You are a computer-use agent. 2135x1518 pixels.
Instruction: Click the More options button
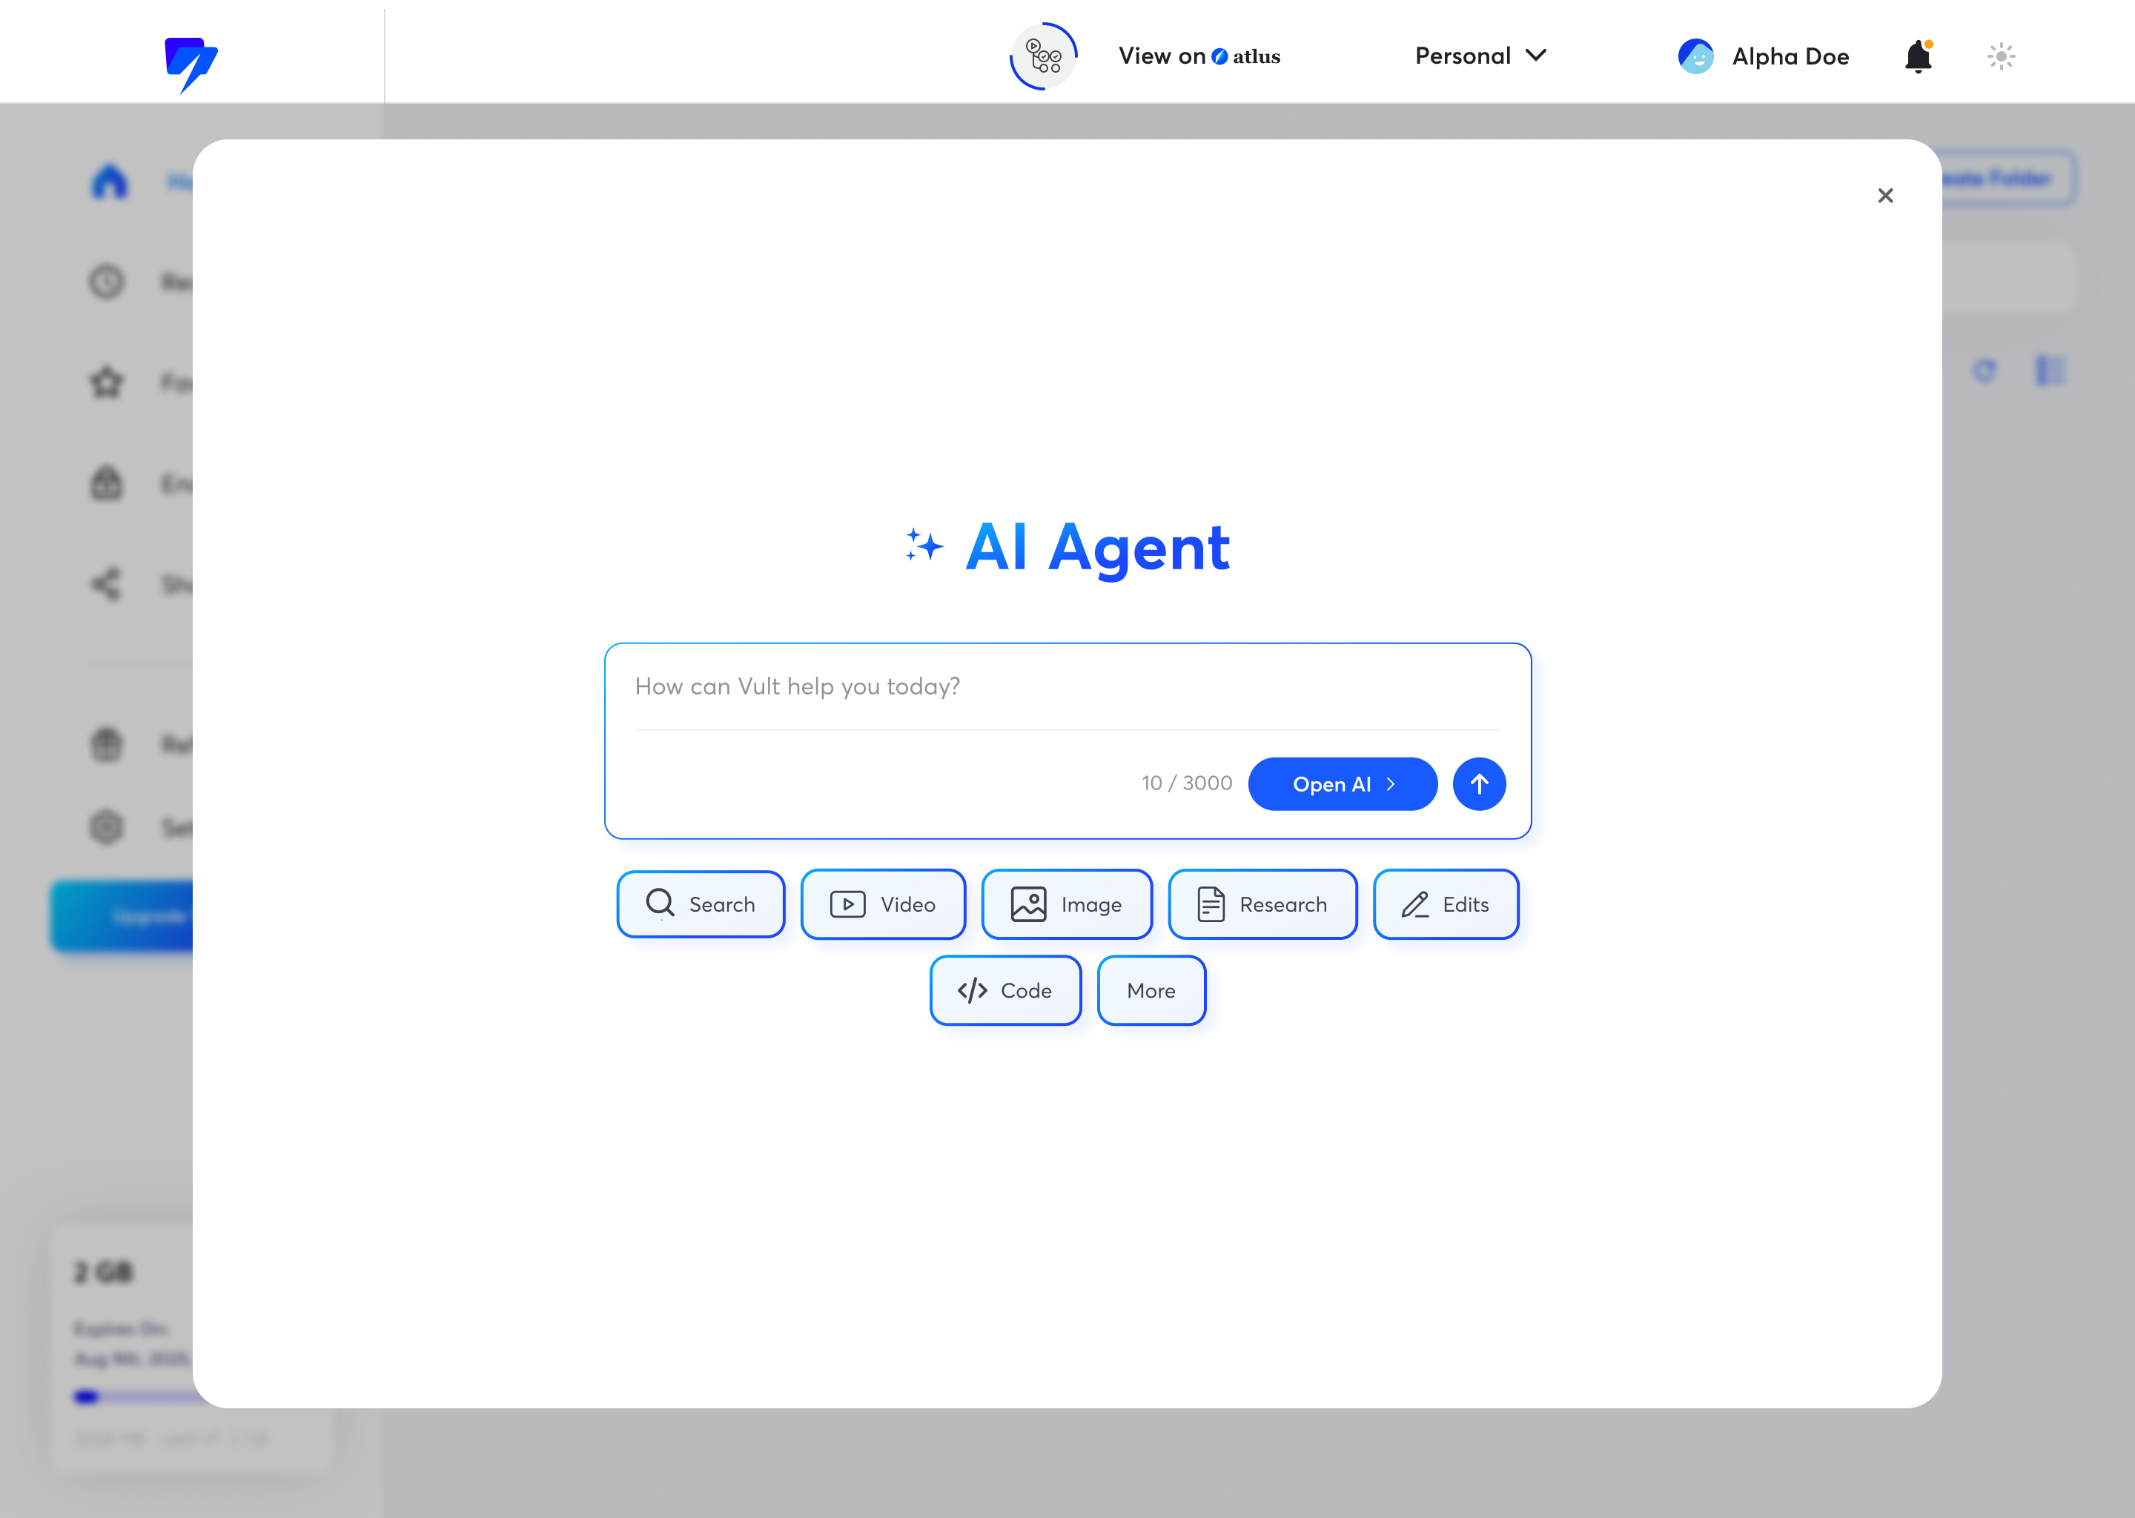click(x=1151, y=989)
